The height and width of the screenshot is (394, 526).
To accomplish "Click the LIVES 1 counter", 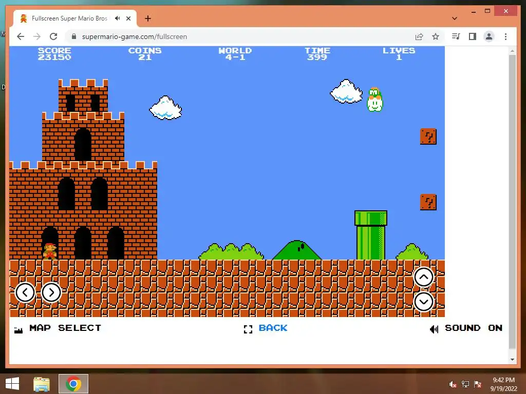I will [x=399, y=53].
